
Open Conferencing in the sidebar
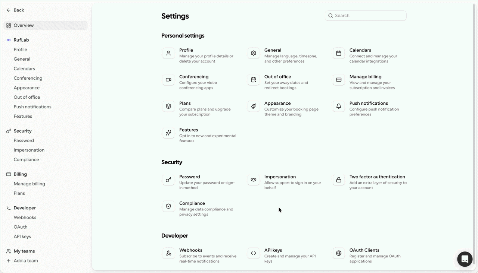pyautogui.click(x=28, y=78)
